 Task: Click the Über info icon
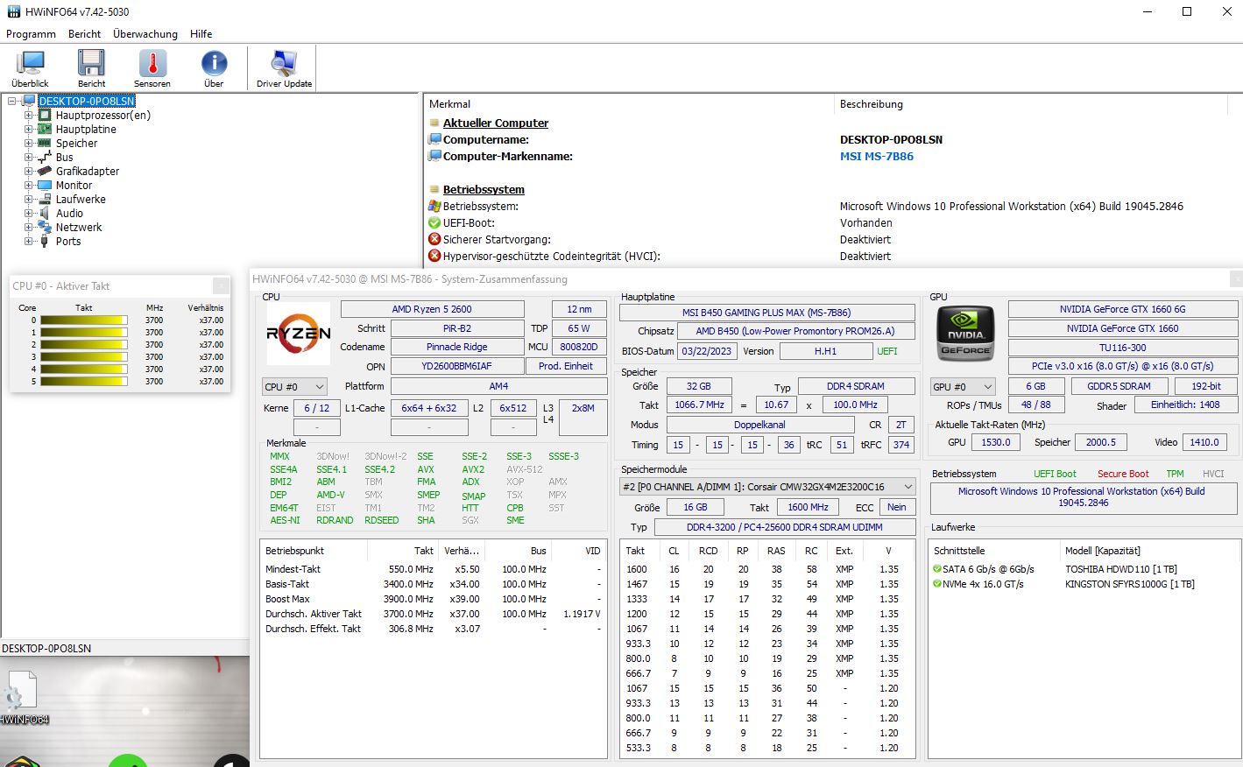tap(214, 68)
